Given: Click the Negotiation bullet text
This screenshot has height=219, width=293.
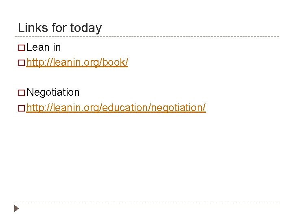Looking at the screenshot, I should (53, 92).
